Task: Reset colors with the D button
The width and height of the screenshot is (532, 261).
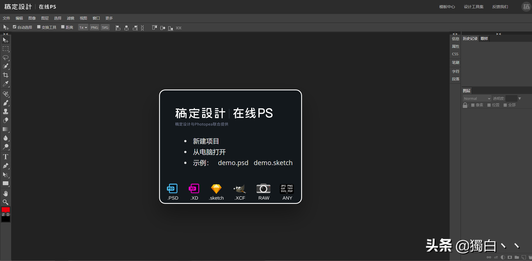Action: [x=8, y=215]
